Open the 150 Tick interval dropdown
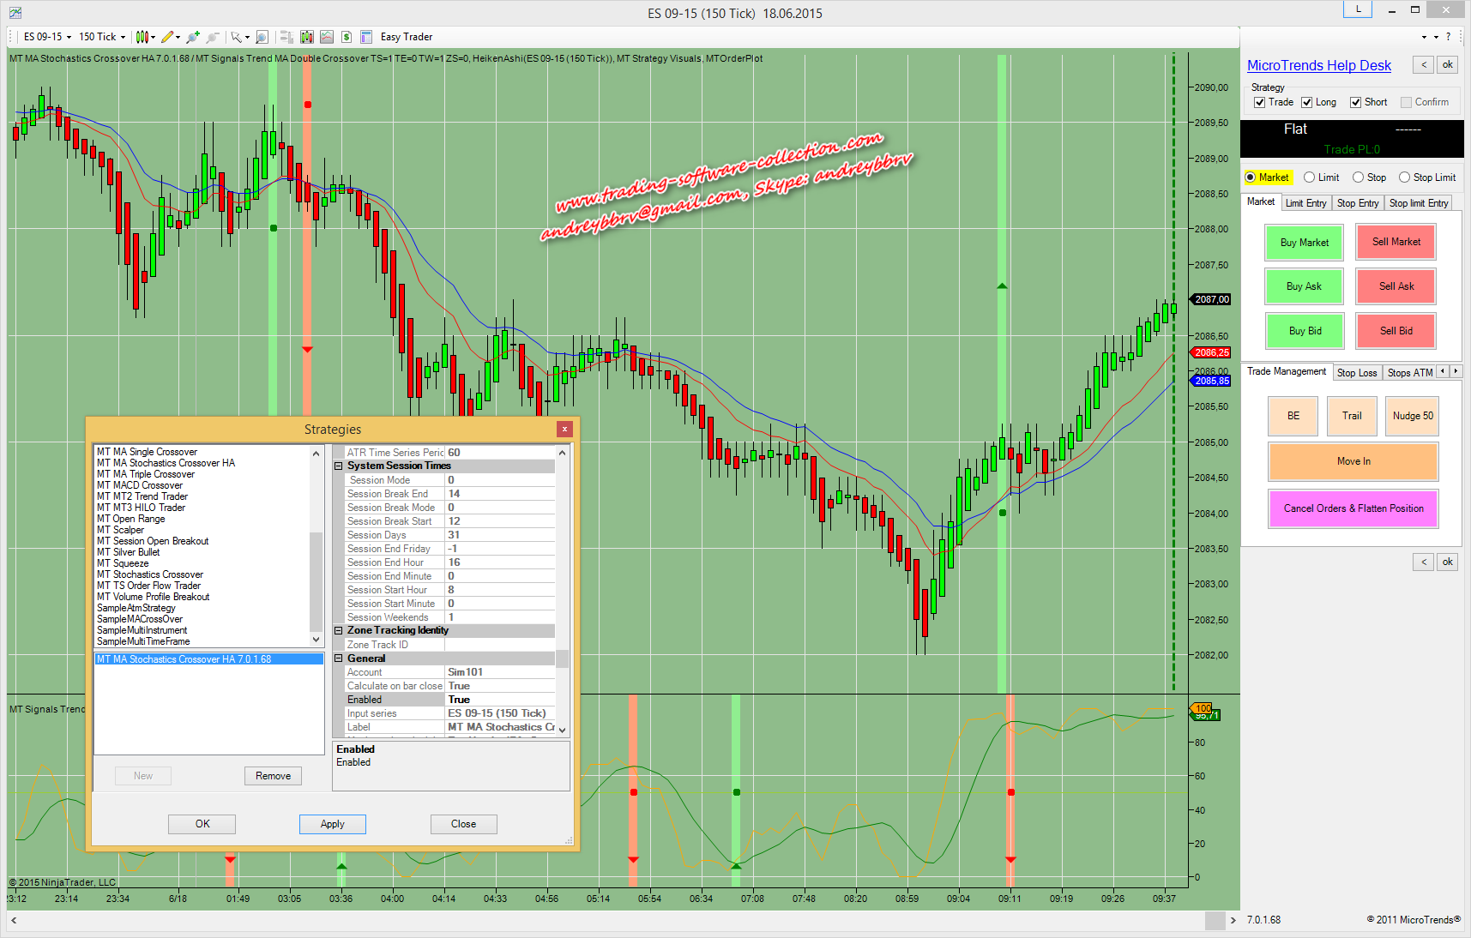This screenshot has height=938, width=1471. coord(102,37)
